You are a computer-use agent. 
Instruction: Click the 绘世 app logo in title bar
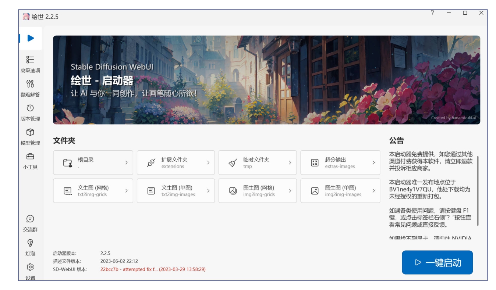[x=26, y=17]
